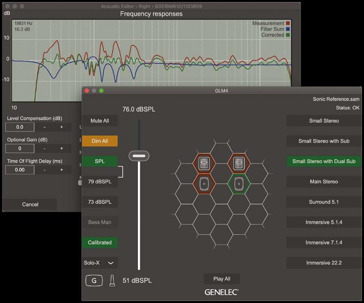Toggle Dim All
This screenshot has width=364, height=303.
point(100,141)
